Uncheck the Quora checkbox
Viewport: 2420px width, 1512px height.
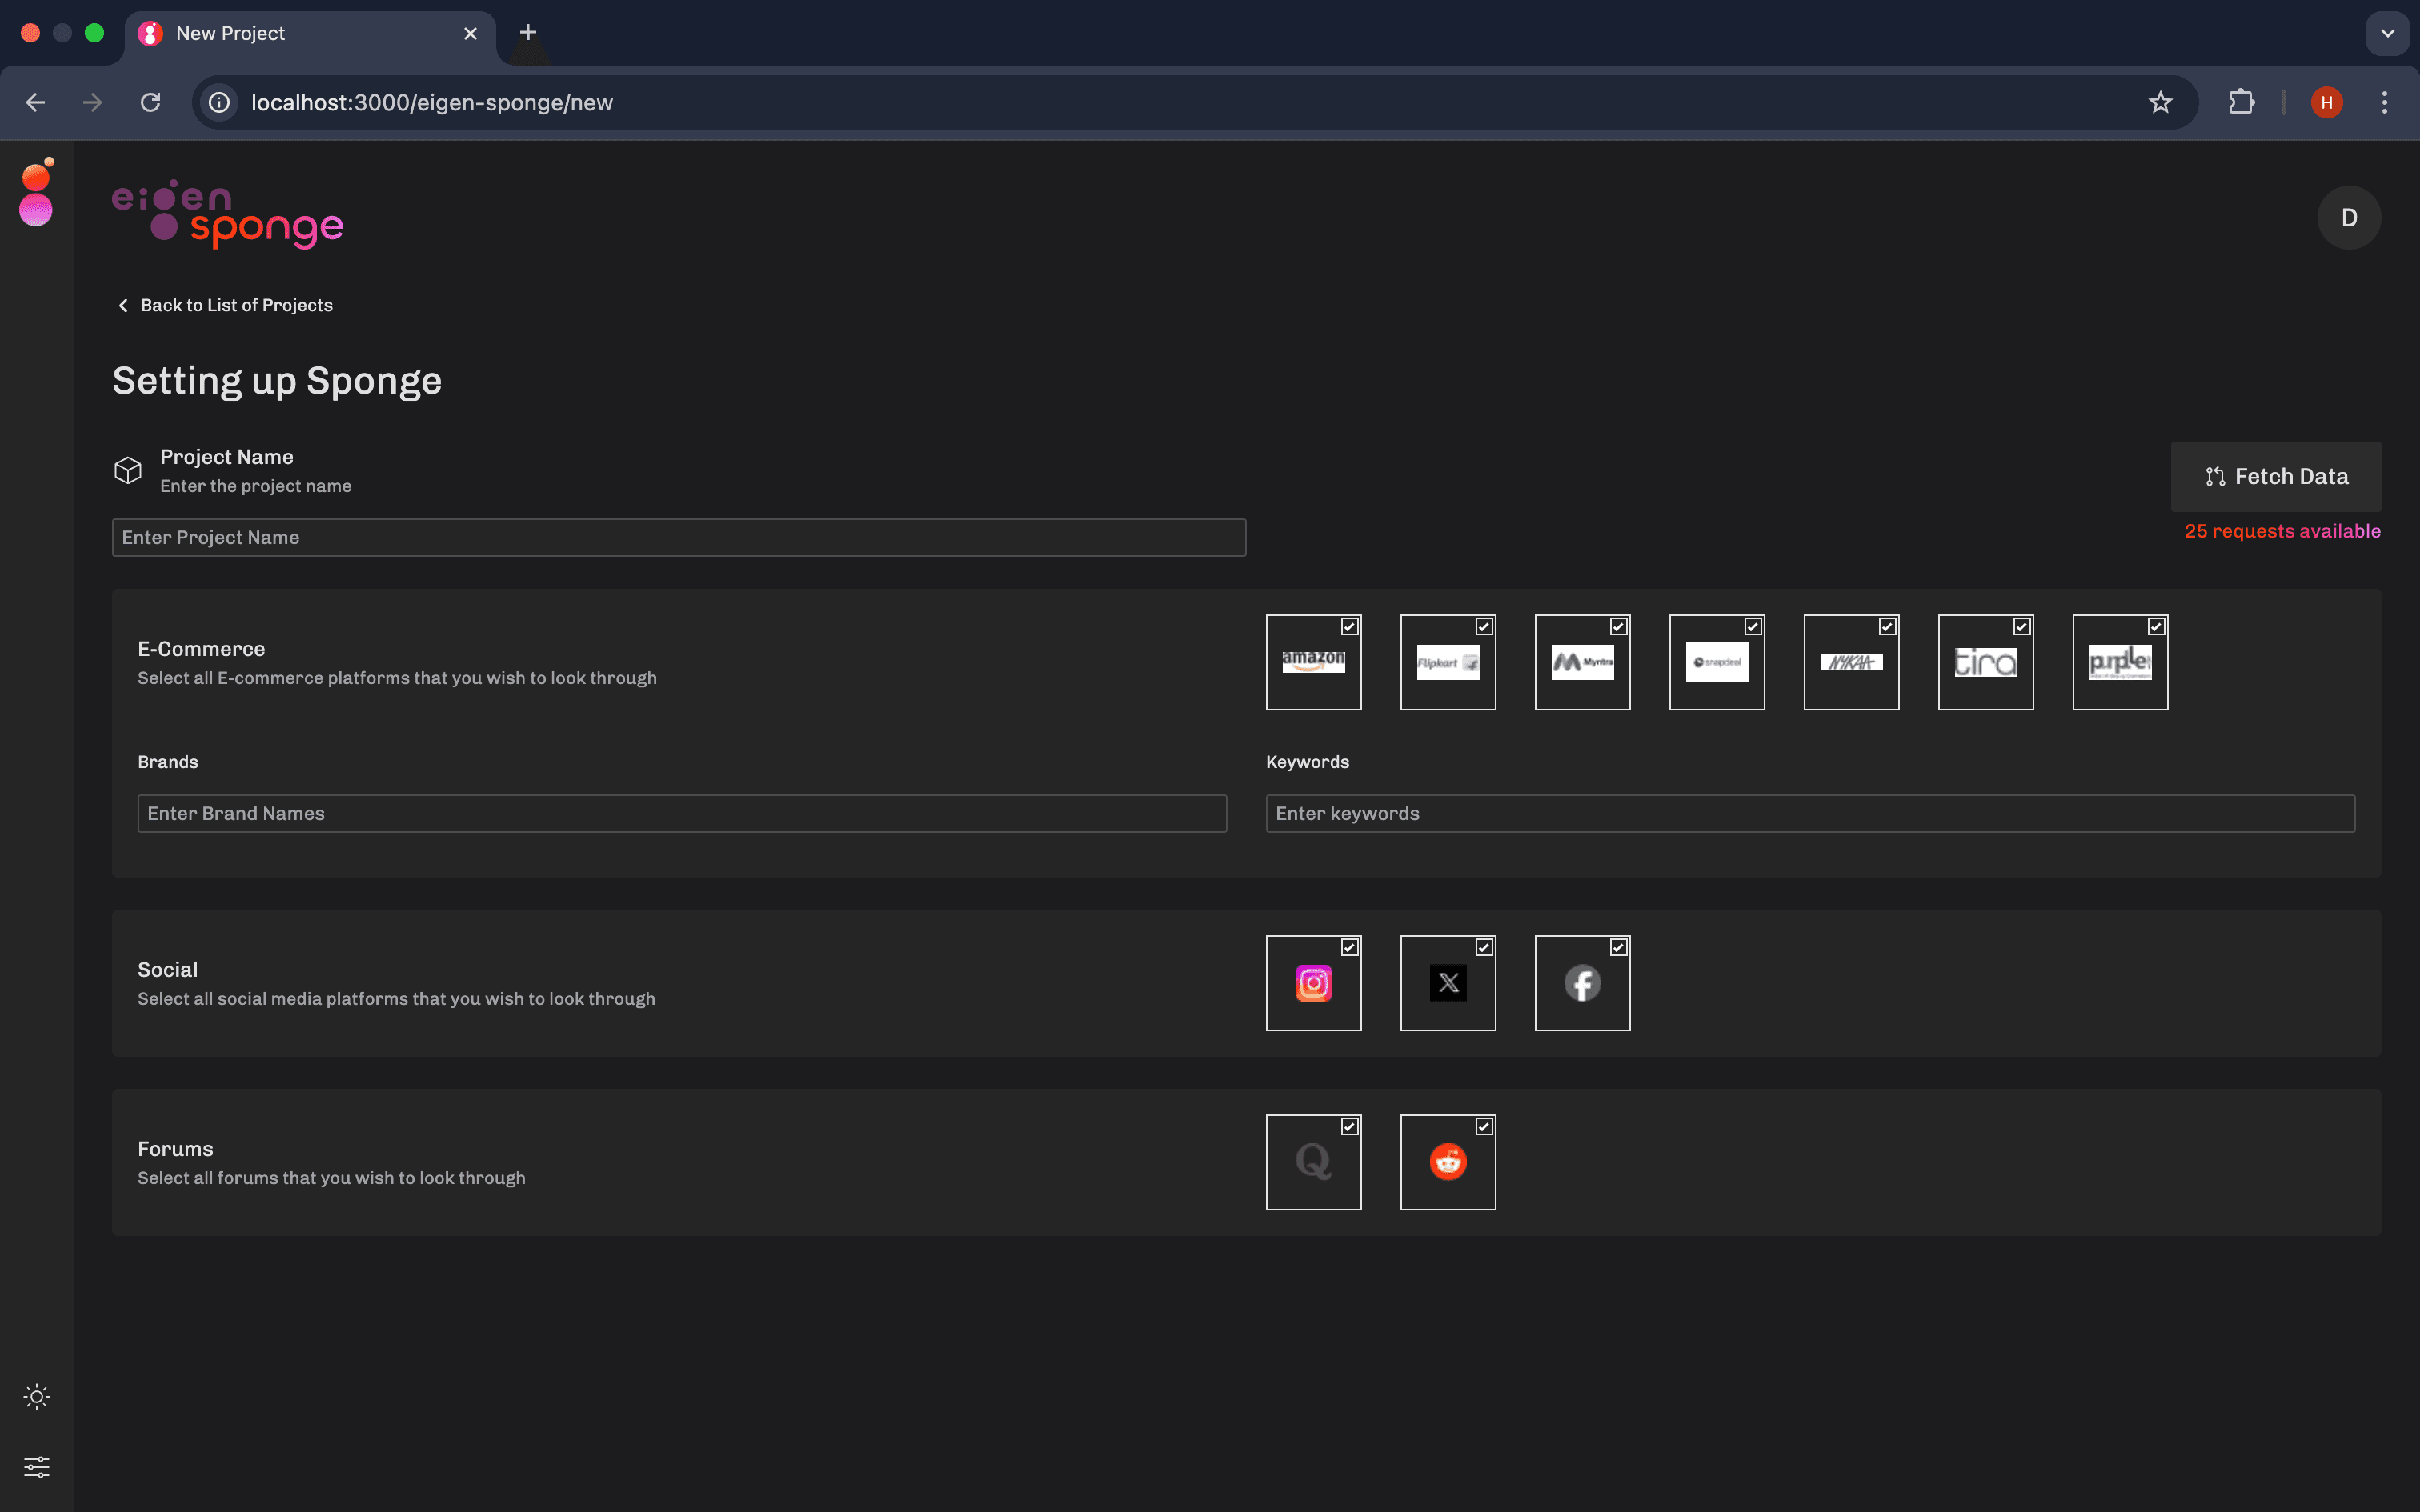[x=1350, y=1127]
